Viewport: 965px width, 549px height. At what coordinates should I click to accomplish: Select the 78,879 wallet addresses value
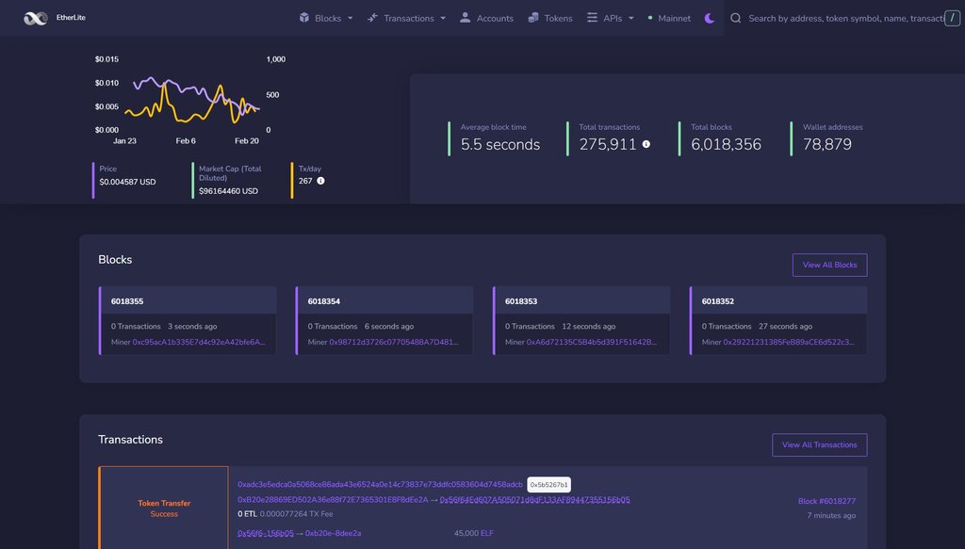click(827, 144)
